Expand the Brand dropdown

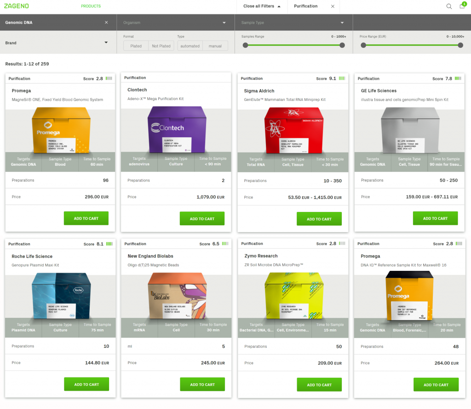(x=58, y=43)
